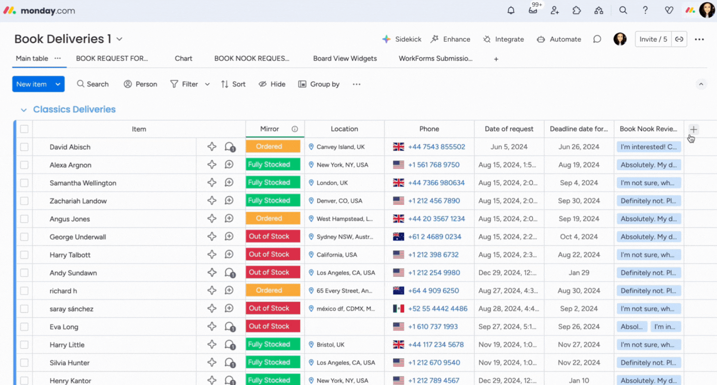Open the help question mark
The width and height of the screenshot is (717, 385).
coord(645,10)
